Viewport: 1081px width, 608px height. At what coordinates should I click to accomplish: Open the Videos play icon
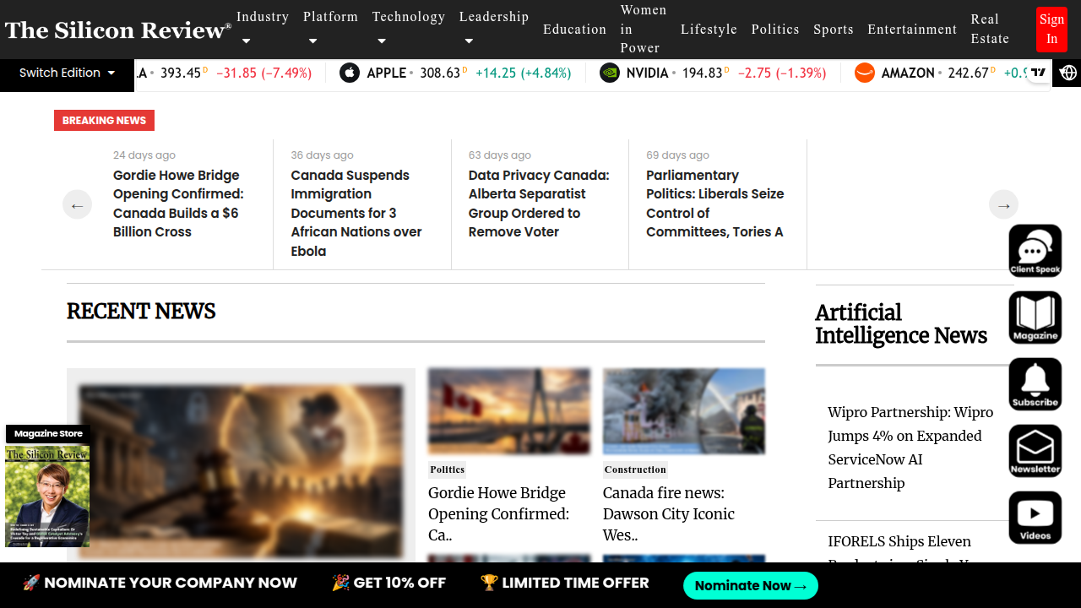click(1035, 518)
